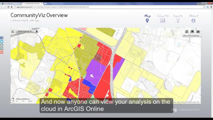Screen dimensions: 213x120
Task: Click the map north arrow
Action: (13, 99)
